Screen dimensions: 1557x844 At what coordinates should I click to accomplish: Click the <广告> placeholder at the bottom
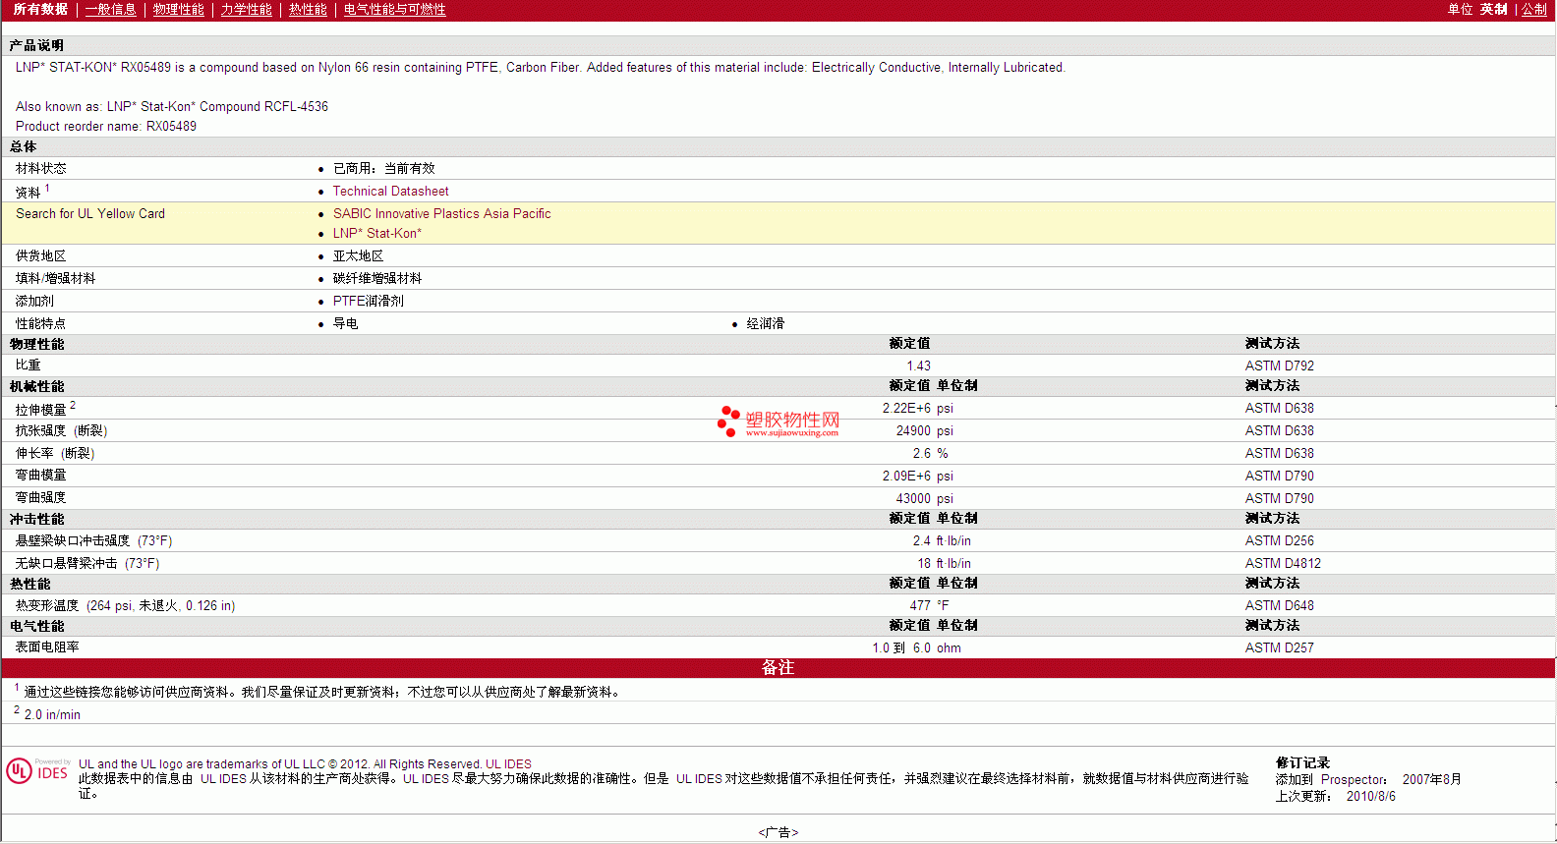[x=778, y=832]
